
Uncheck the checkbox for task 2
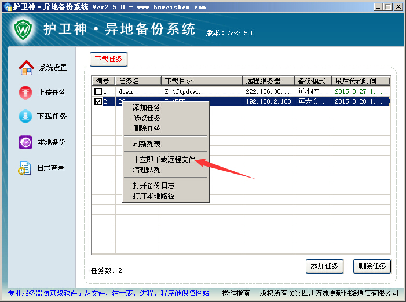point(98,101)
